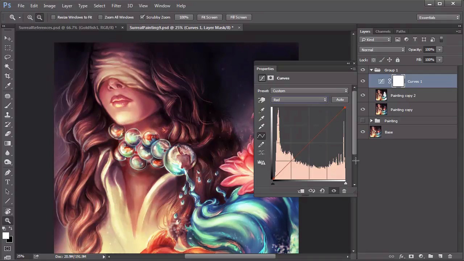Hide the Base layer
Viewport: 464px width, 261px height.
point(363,132)
